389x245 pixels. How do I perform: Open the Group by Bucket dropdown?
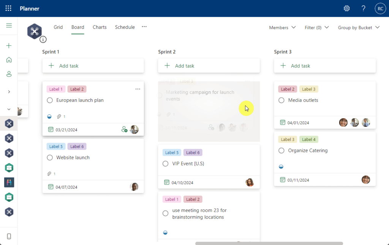coord(359,27)
